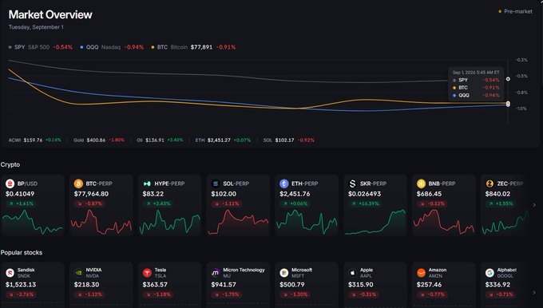Click the NVIDIA logo icon
This screenshot has height=308, width=543.
click(78, 273)
